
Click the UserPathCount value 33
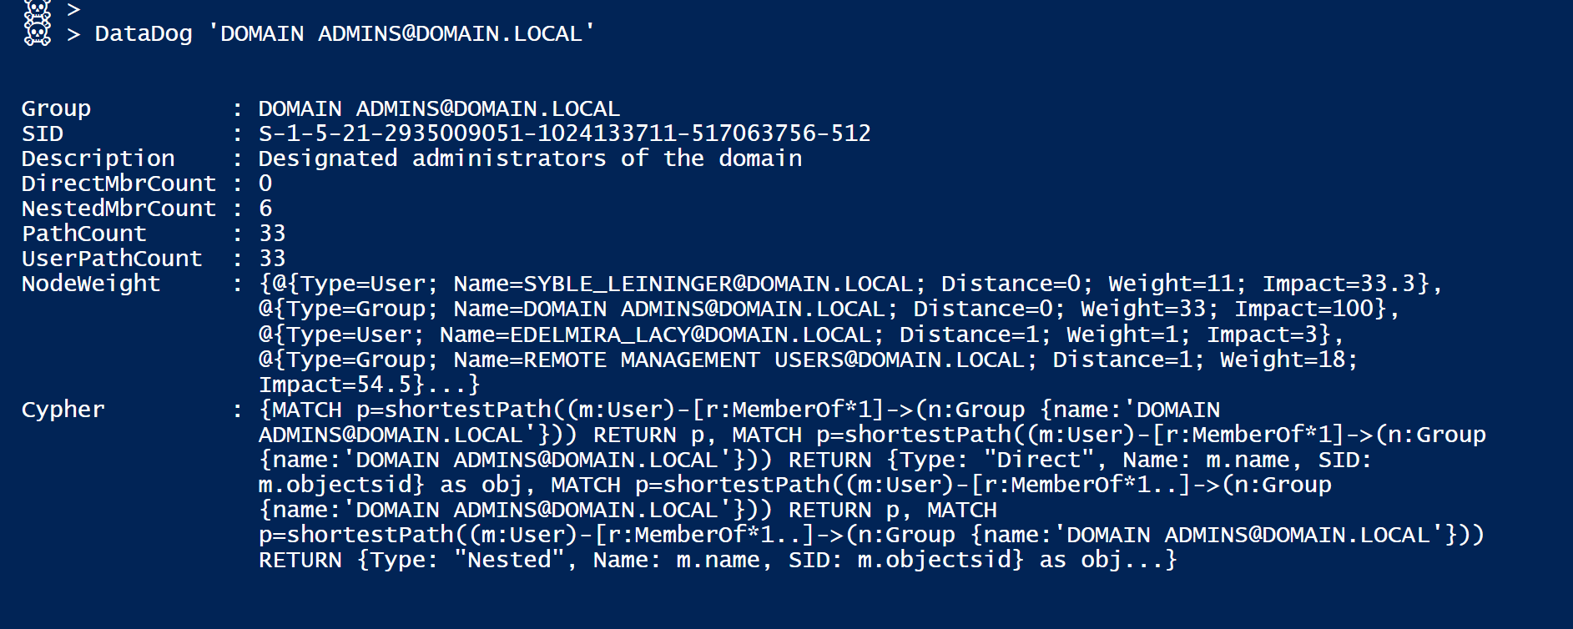(272, 259)
